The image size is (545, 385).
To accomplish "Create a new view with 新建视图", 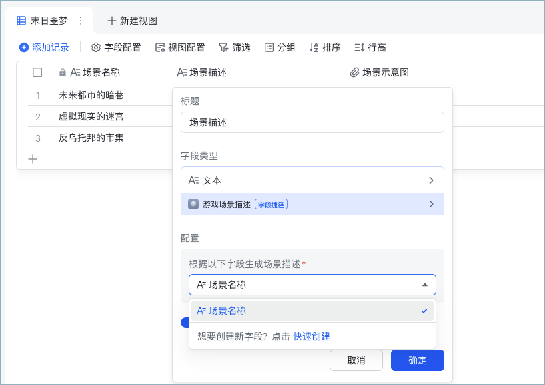I will [x=132, y=21].
